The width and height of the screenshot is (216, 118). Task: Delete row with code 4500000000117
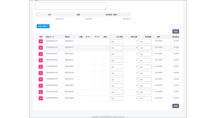pyautogui.click(x=40, y=42)
